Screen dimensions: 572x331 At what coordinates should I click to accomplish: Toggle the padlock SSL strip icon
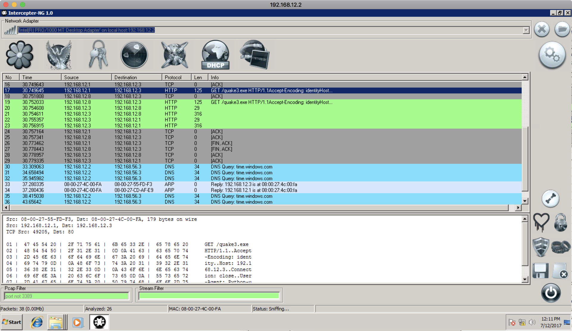[x=560, y=222]
